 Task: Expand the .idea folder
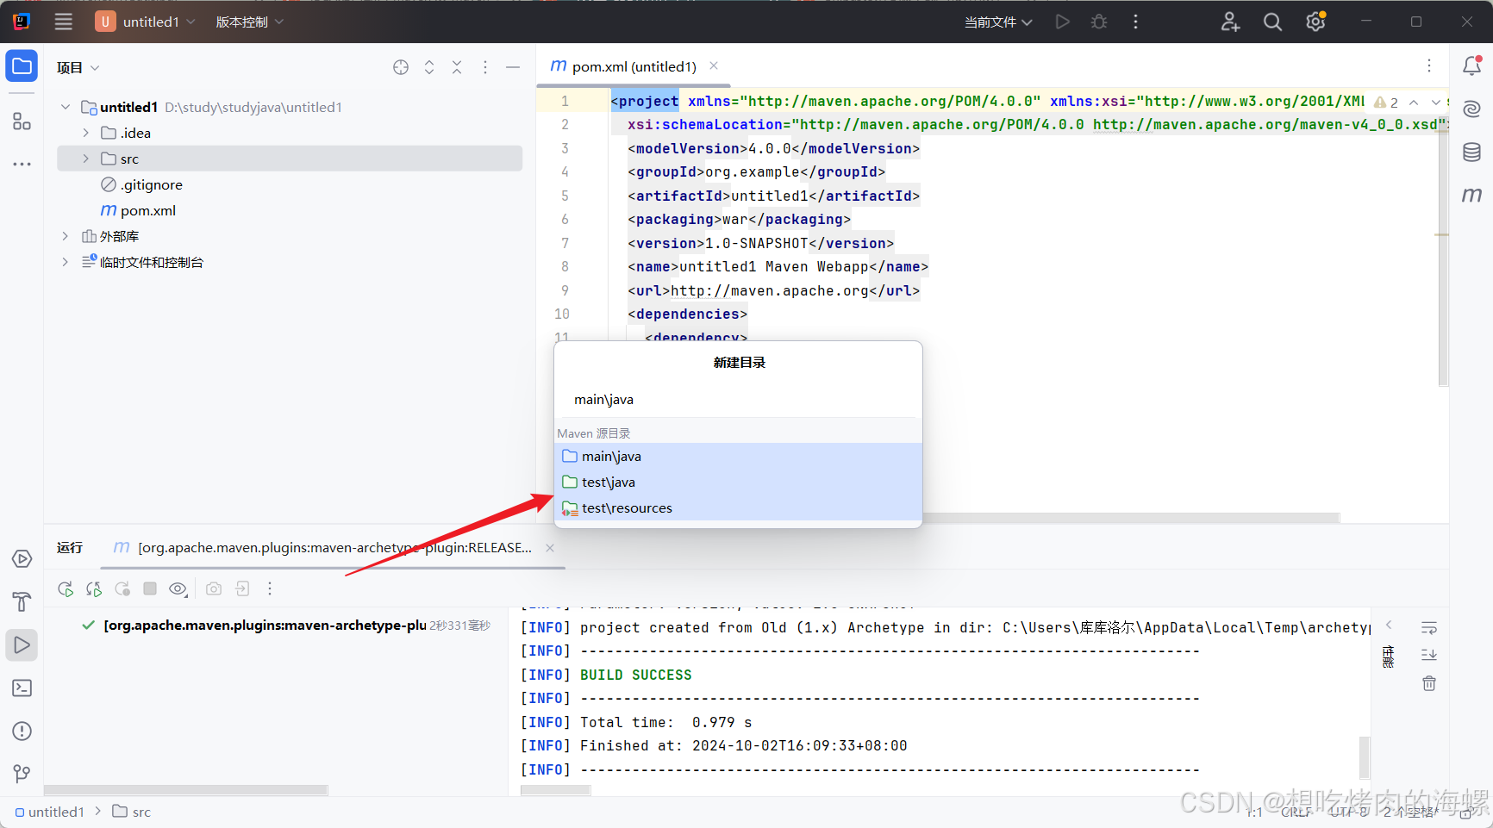(85, 133)
